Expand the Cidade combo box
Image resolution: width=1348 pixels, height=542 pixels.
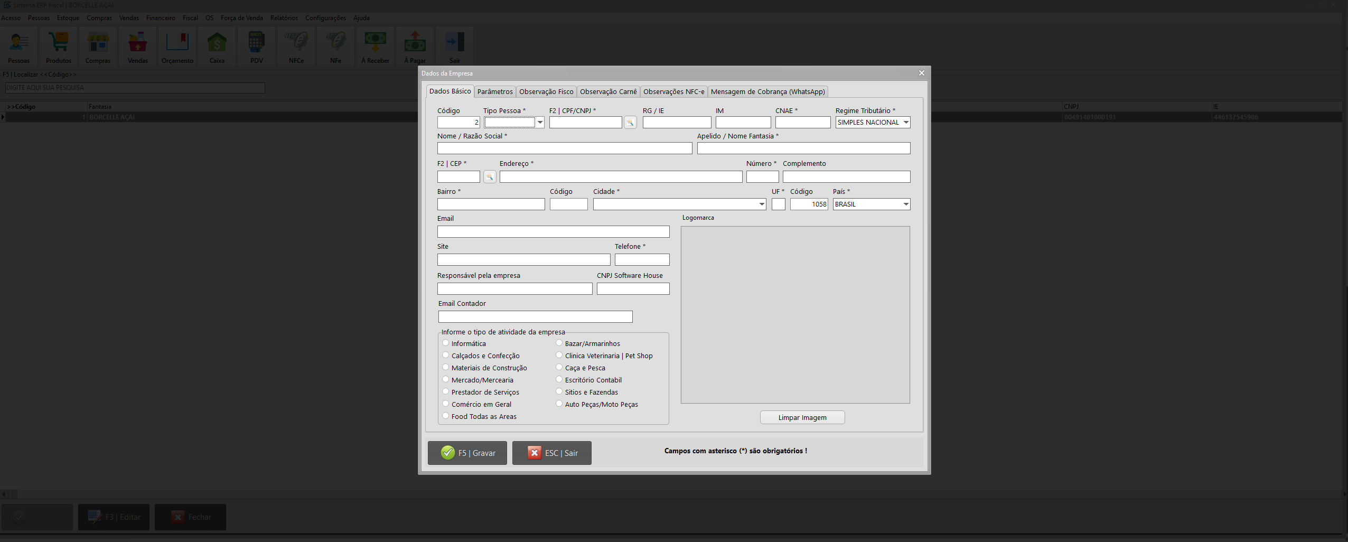761,204
